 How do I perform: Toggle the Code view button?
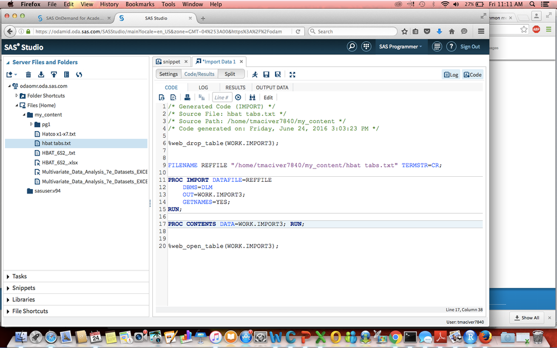(x=472, y=75)
